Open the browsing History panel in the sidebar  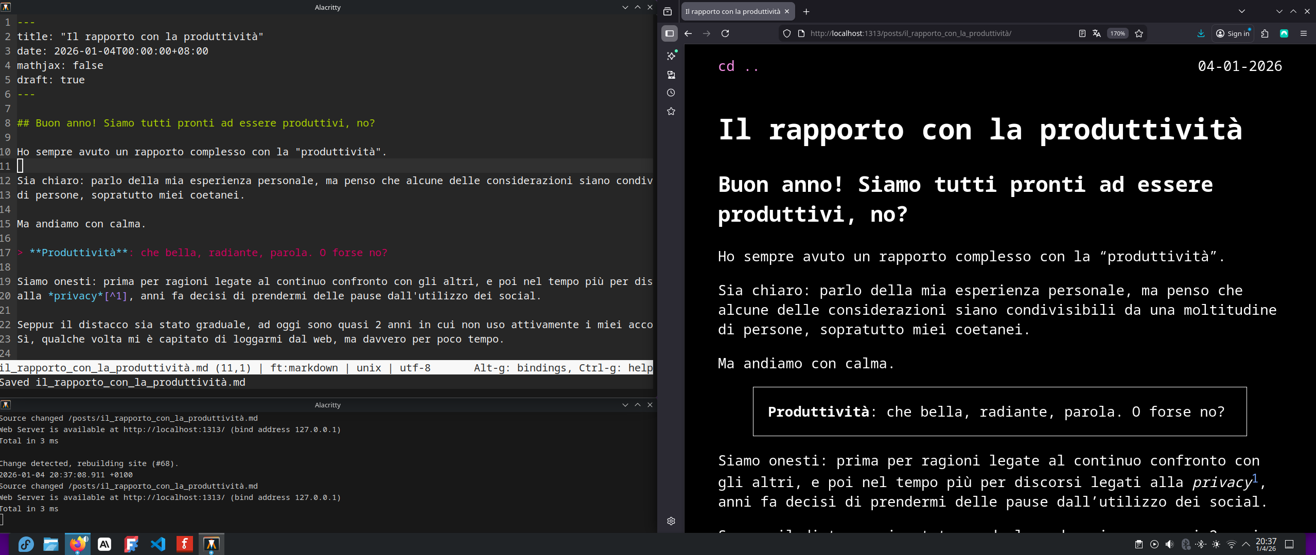(671, 93)
